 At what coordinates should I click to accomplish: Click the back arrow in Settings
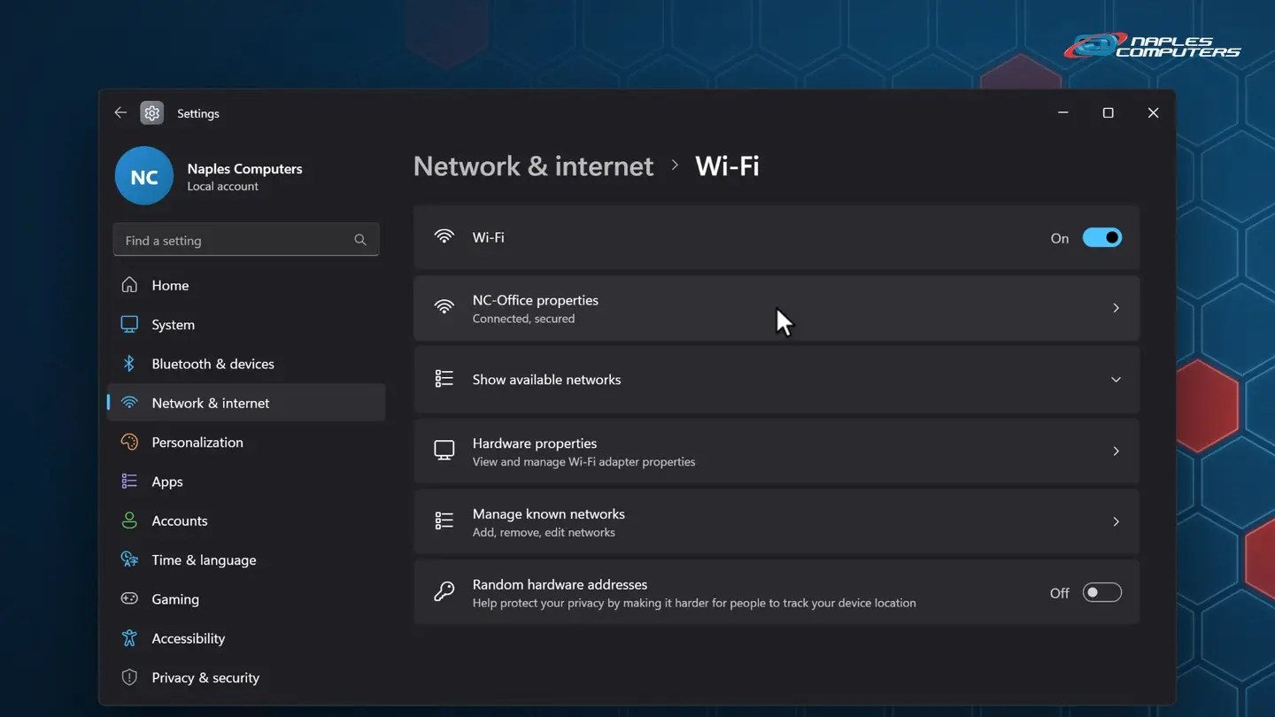pos(120,112)
